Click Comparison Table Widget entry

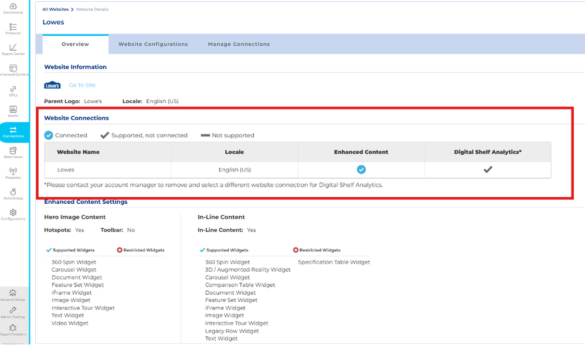coord(240,285)
